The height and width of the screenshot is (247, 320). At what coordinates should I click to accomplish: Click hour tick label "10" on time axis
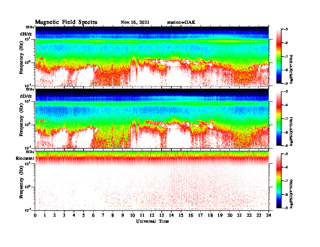[133, 216]
